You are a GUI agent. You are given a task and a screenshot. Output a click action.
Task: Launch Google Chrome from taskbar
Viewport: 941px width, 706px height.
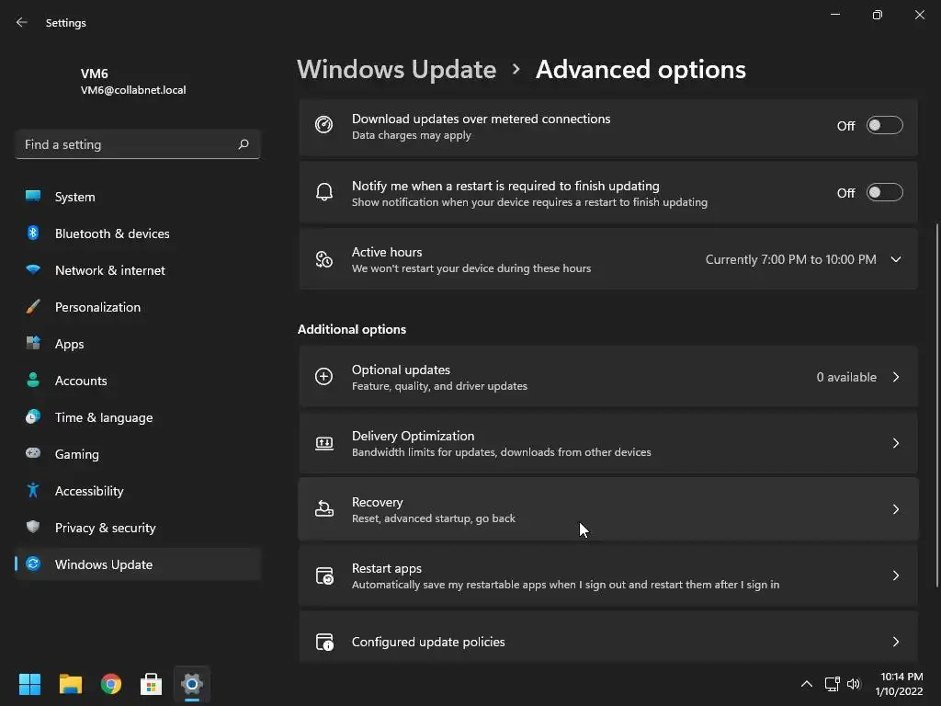[x=111, y=684]
